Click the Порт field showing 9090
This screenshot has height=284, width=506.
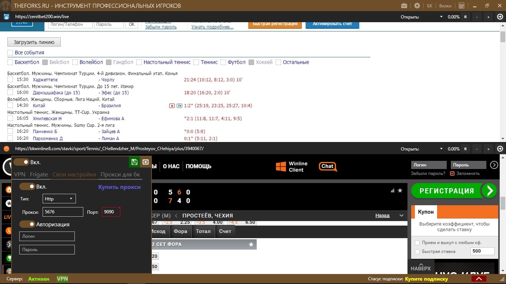111,212
